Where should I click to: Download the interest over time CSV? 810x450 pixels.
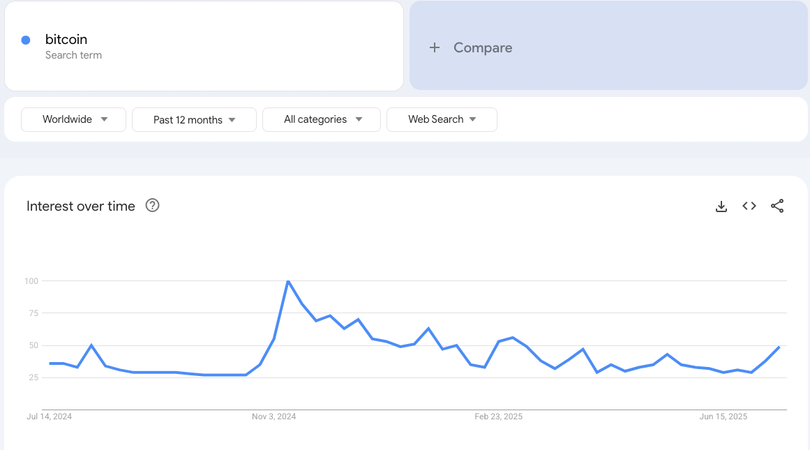[x=721, y=206]
